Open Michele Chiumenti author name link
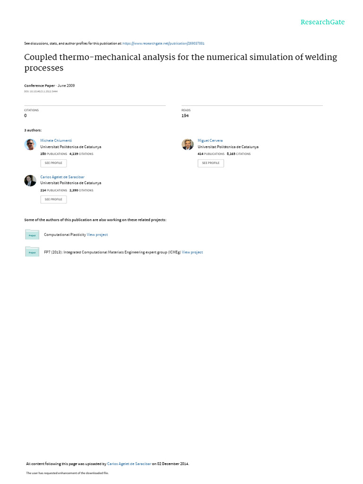Image resolution: width=363 pixels, height=484 pixels. tap(56, 140)
